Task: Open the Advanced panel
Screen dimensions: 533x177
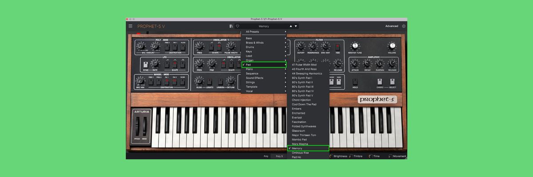Action: point(392,26)
